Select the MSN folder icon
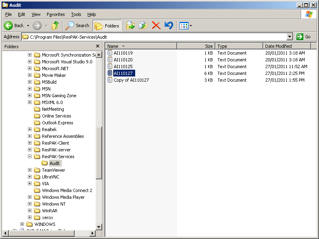Image resolution: width=319 pixels, height=239 pixels. [x=37, y=88]
